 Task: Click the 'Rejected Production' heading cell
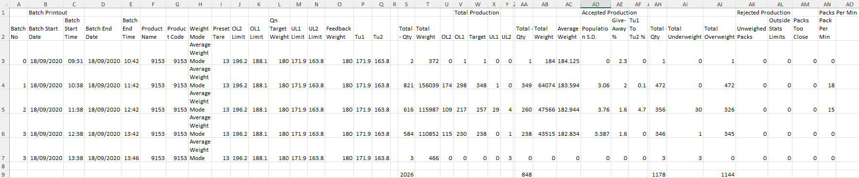coord(763,13)
